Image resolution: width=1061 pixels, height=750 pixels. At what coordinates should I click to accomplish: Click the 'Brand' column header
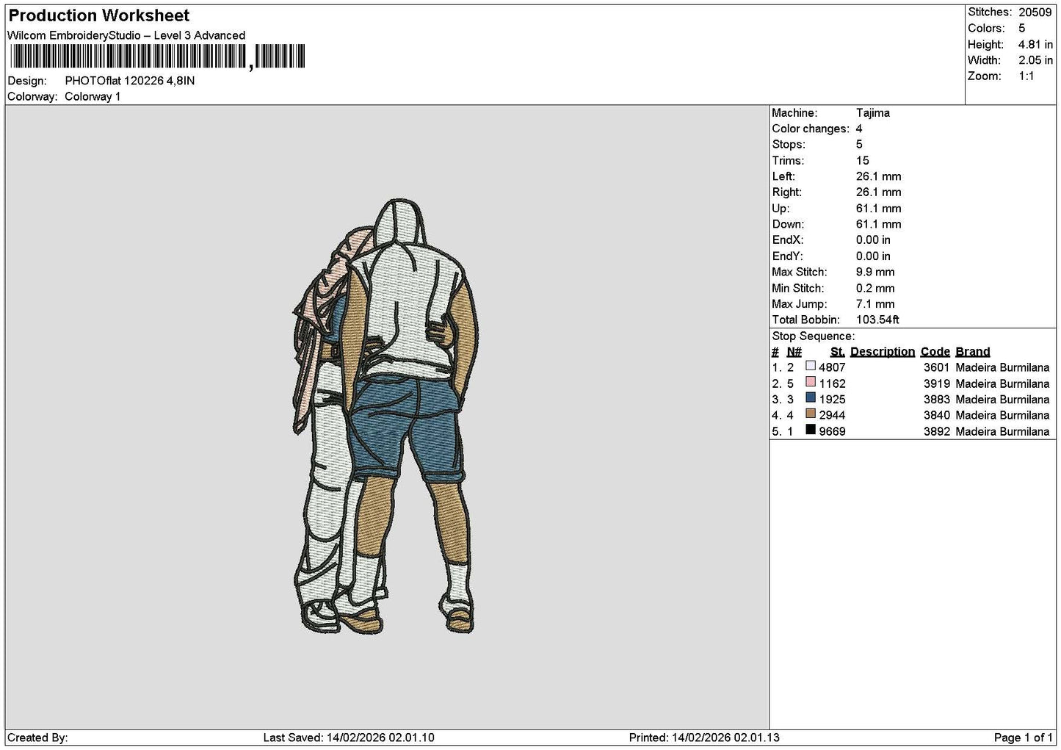973,352
